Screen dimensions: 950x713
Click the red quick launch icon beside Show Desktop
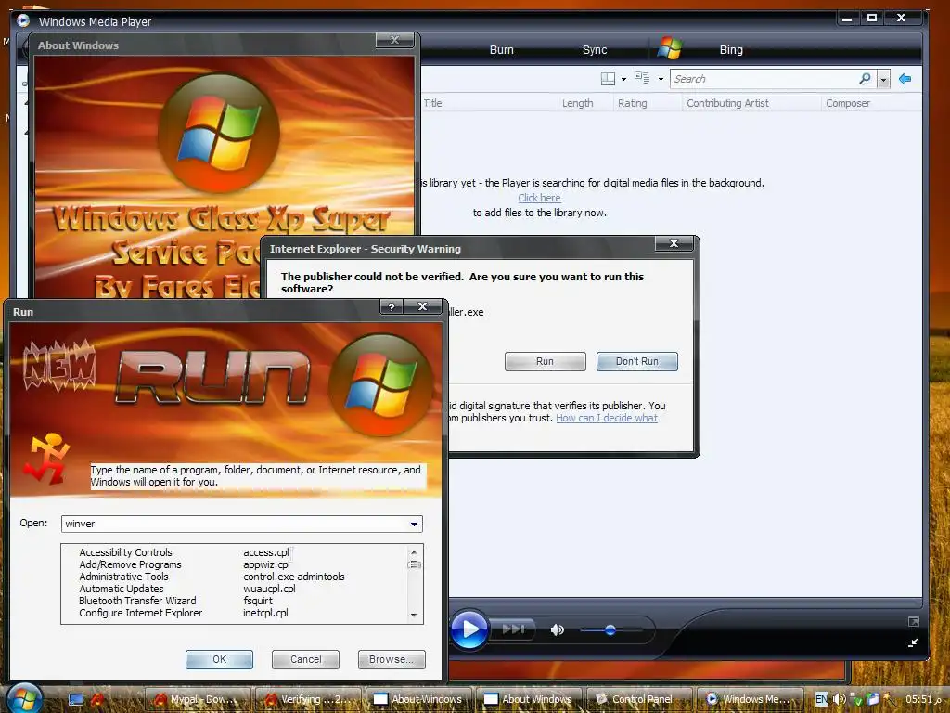coord(96,700)
